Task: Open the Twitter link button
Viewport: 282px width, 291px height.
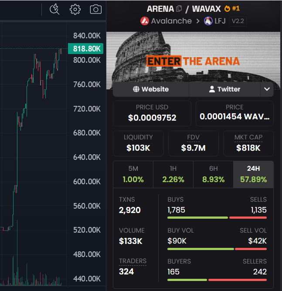Action: coord(224,89)
